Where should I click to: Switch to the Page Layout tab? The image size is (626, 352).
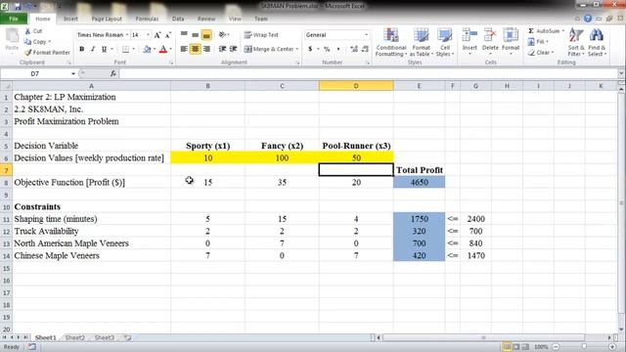pyautogui.click(x=107, y=19)
